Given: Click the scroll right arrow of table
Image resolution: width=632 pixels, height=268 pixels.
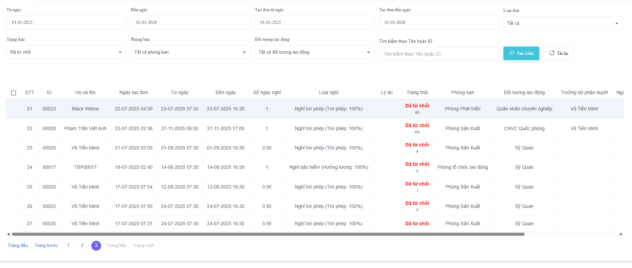Looking at the screenshot, I should click(621, 234).
